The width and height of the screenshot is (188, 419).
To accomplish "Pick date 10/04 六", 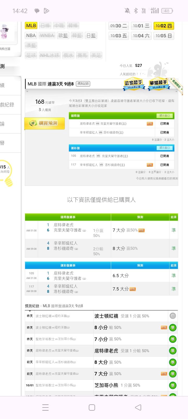I will 141,36.
